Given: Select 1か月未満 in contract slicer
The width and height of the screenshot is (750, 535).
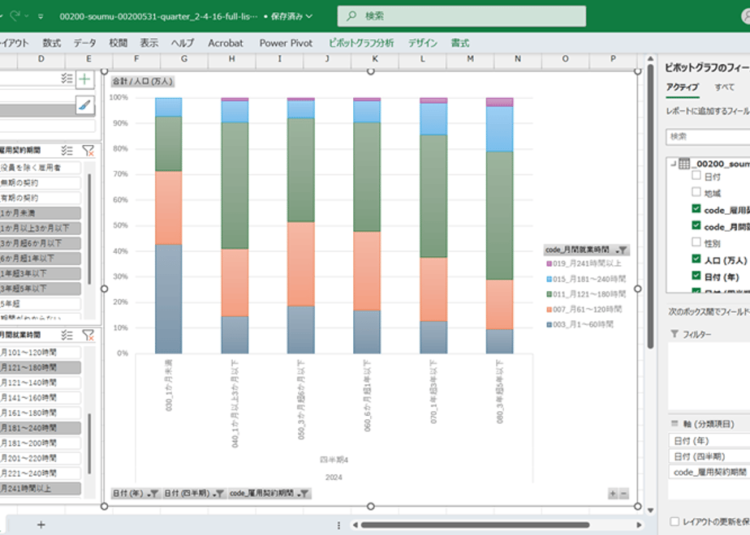Looking at the screenshot, I should tap(41, 213).
